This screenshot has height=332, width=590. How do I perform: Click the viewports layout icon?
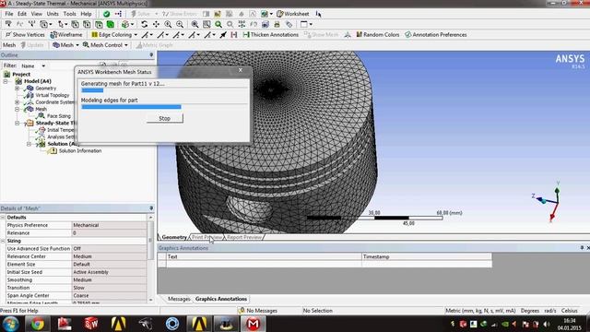point(304,25)
